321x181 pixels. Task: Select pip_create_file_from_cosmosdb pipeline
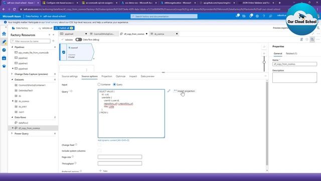point(33,53)
